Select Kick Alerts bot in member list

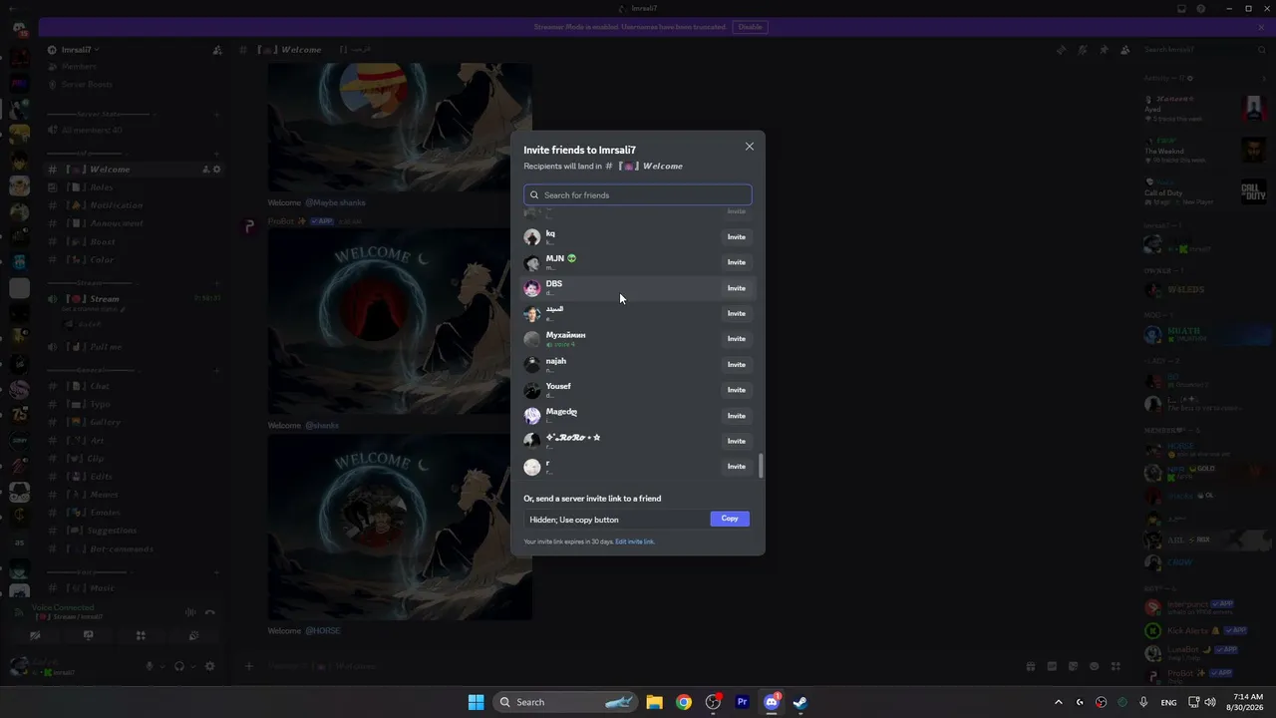point(1206,630)
